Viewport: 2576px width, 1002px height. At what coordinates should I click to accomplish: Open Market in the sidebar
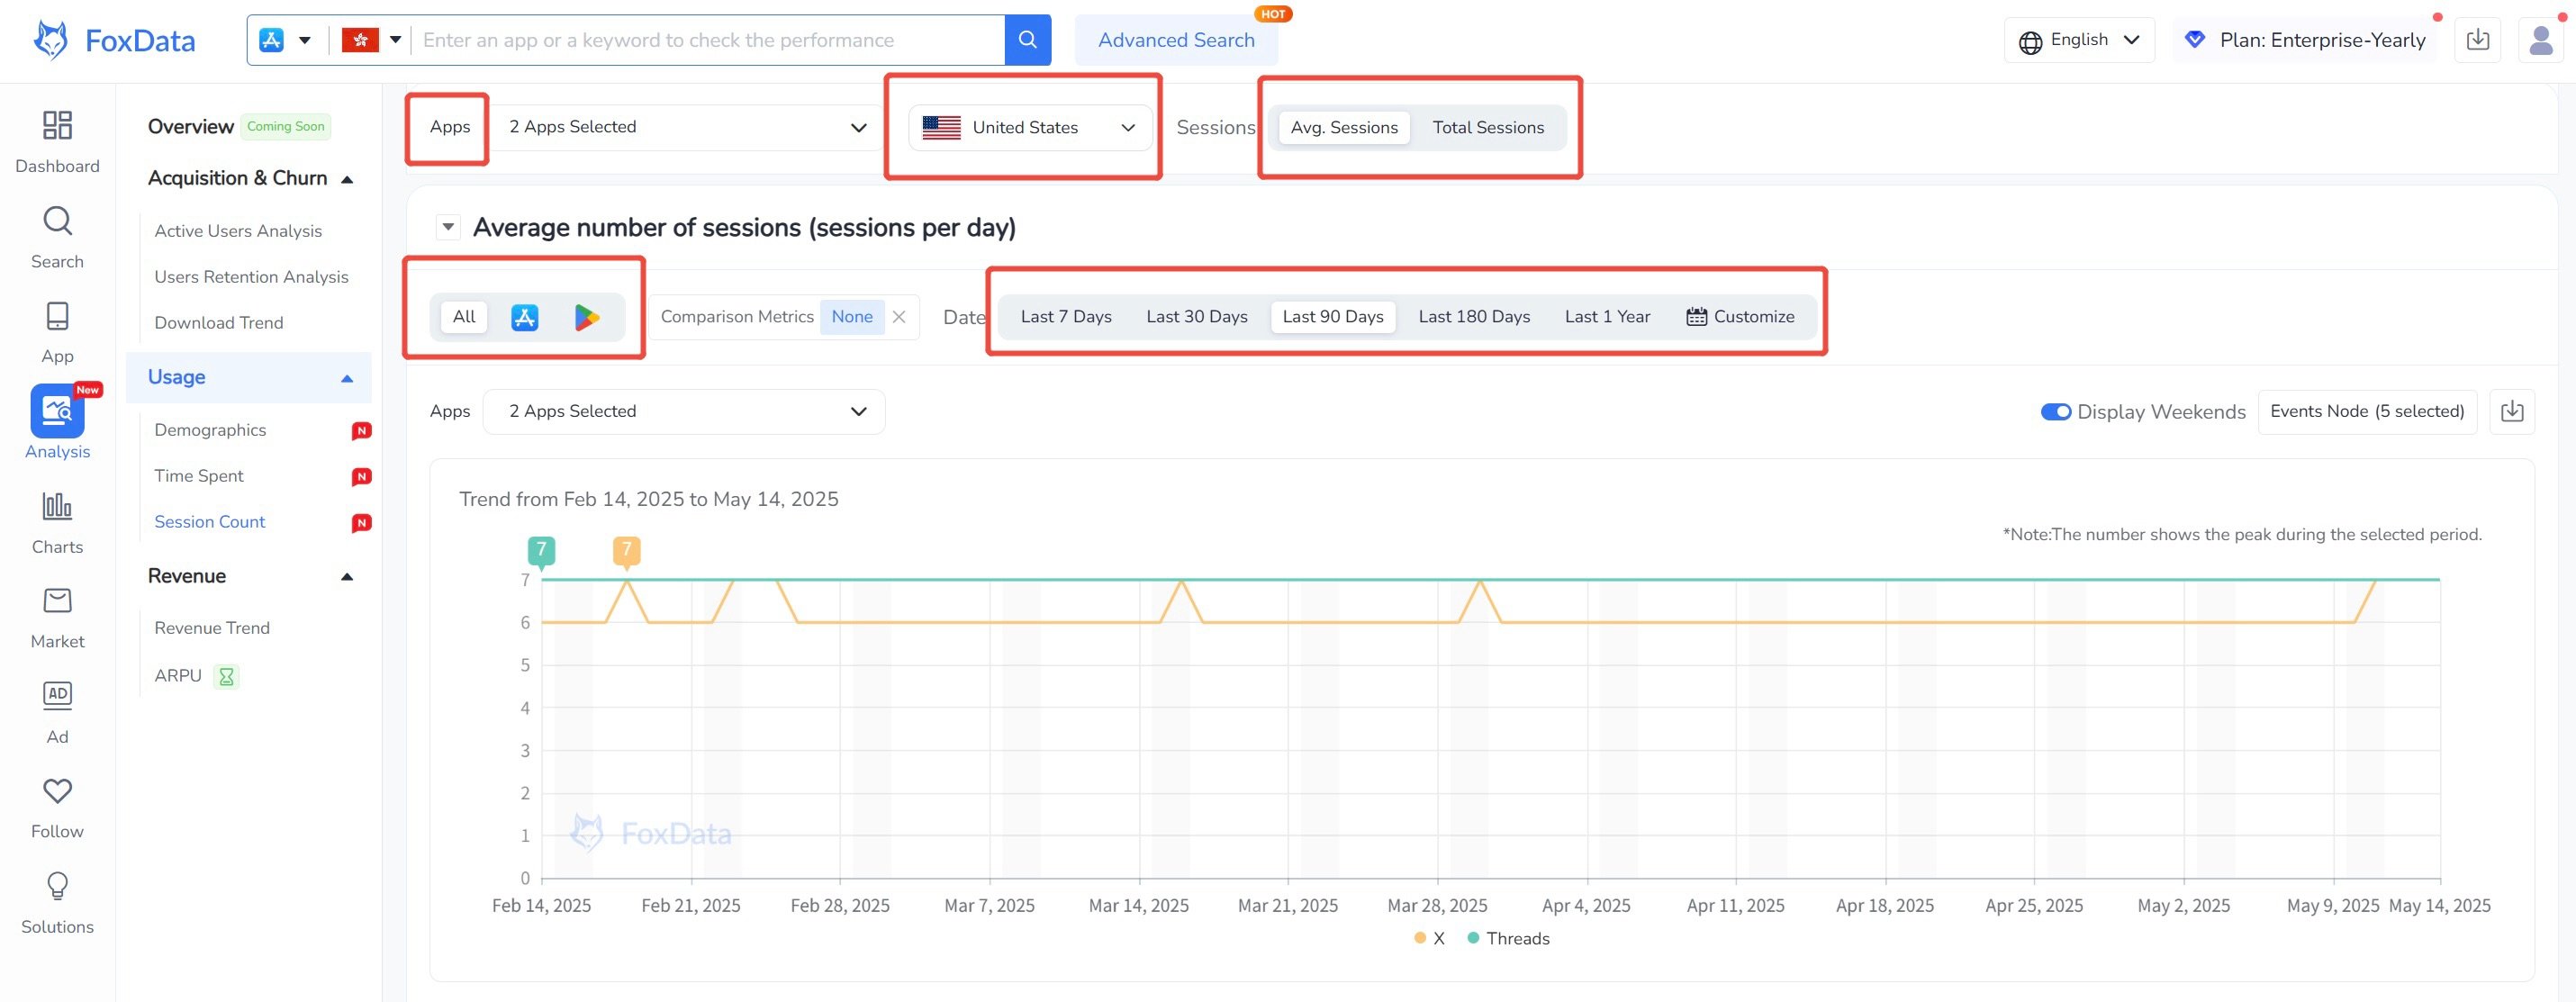click(x=57, y=618)
